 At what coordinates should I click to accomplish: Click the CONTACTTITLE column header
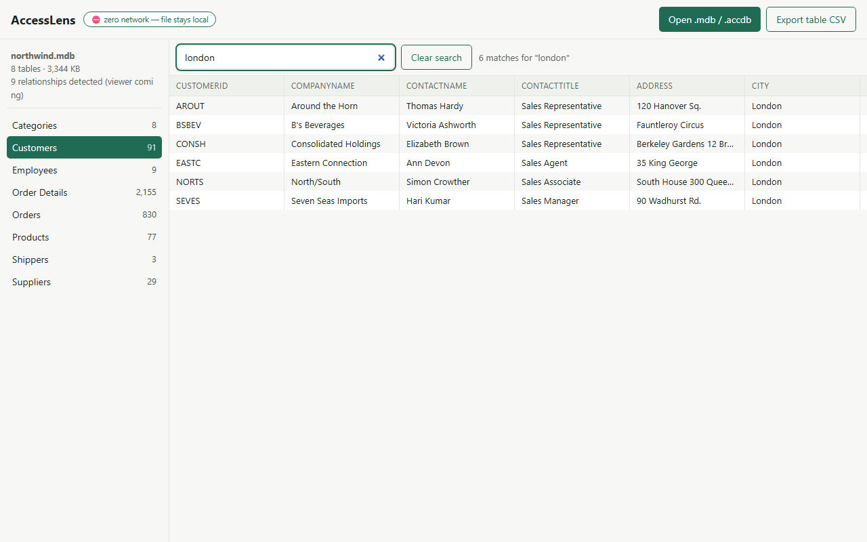[572, 86]
